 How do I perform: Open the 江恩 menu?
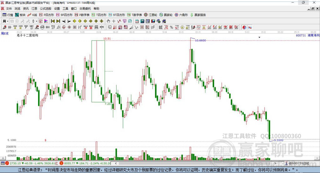click(34, 8)
